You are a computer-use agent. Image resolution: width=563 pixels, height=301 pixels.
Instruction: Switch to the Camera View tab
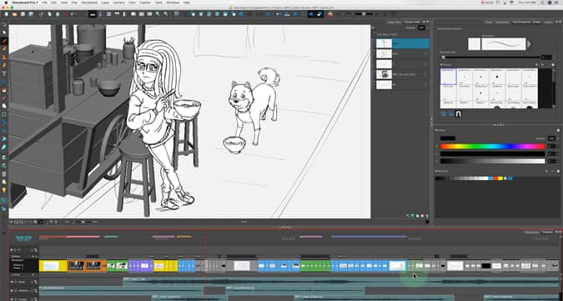tap(412, 22)
